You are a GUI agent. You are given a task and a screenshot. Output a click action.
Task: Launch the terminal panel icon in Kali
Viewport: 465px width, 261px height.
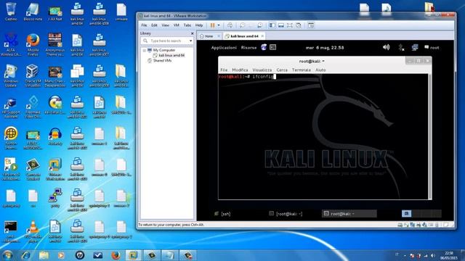[x=273, y=47]
